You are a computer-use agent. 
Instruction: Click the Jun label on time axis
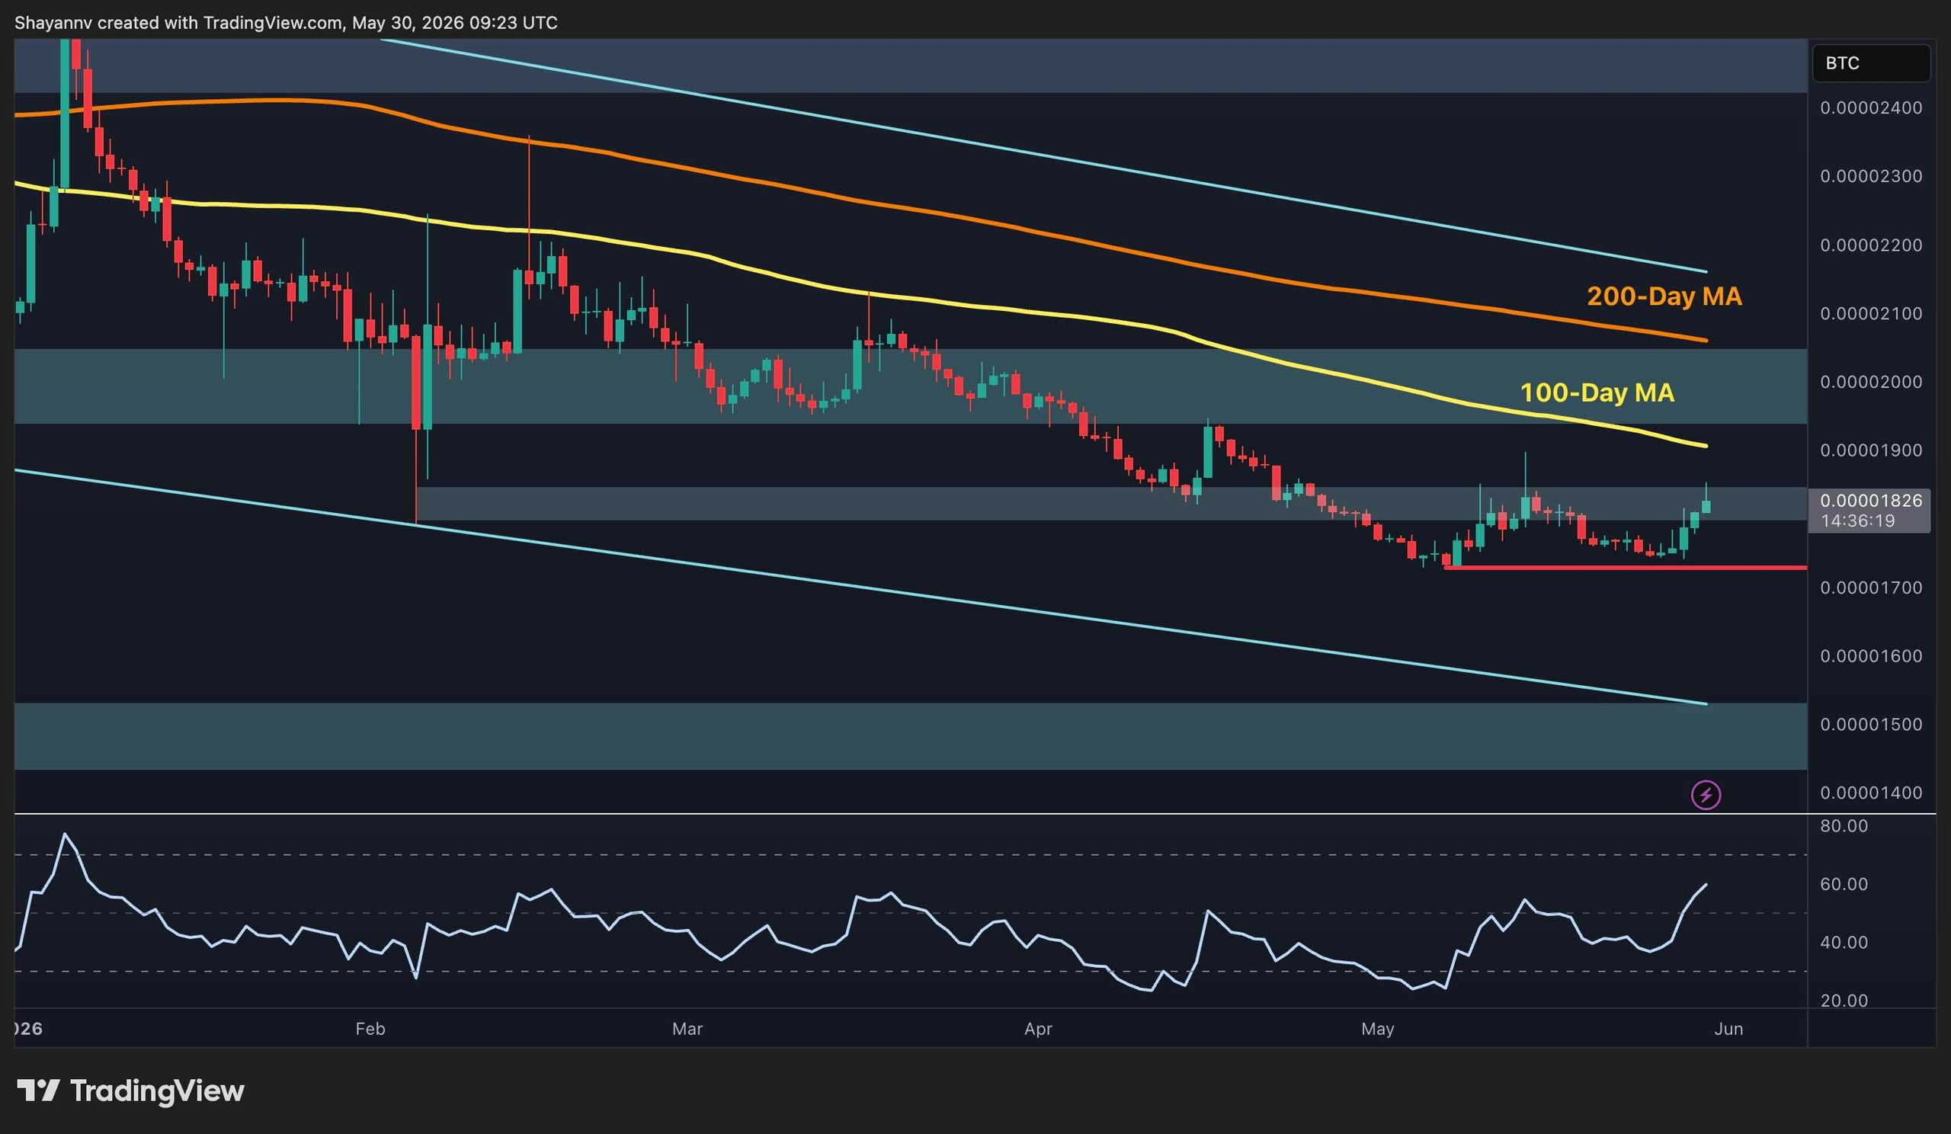click(x=1728, y=1028)
